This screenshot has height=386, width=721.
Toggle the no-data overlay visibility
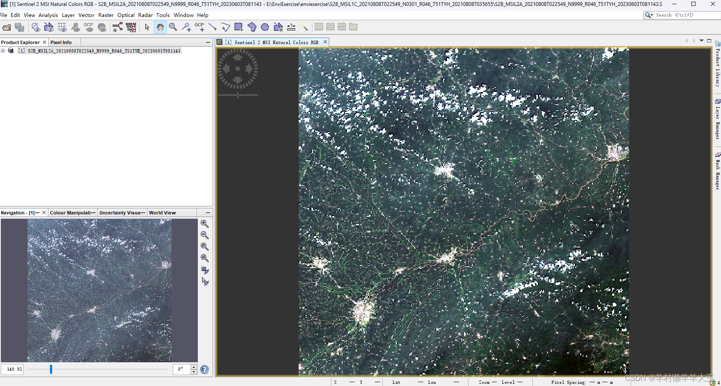pos(36,27)
